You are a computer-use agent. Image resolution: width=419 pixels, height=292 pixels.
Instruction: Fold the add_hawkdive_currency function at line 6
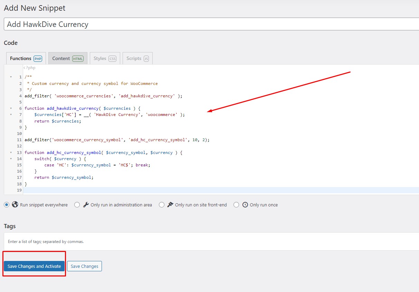(11, 108)
